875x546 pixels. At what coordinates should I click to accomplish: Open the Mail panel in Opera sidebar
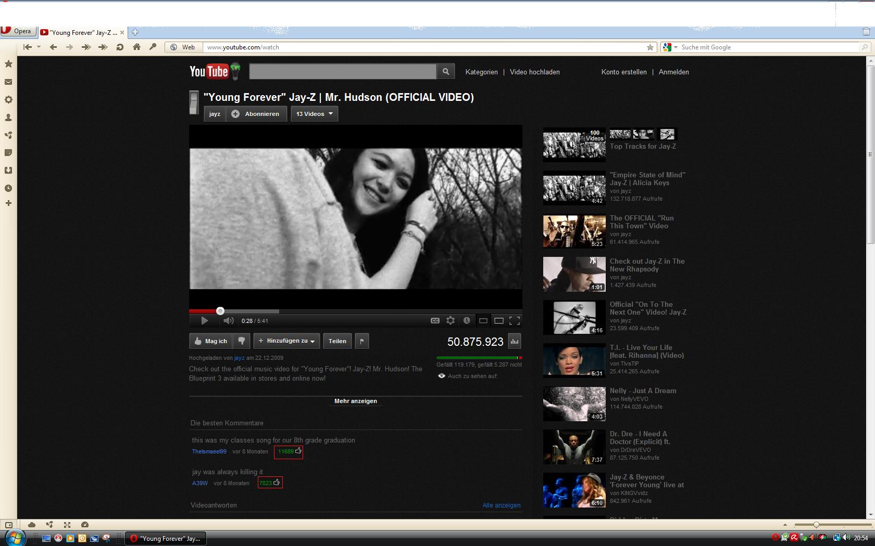point(8,82)
